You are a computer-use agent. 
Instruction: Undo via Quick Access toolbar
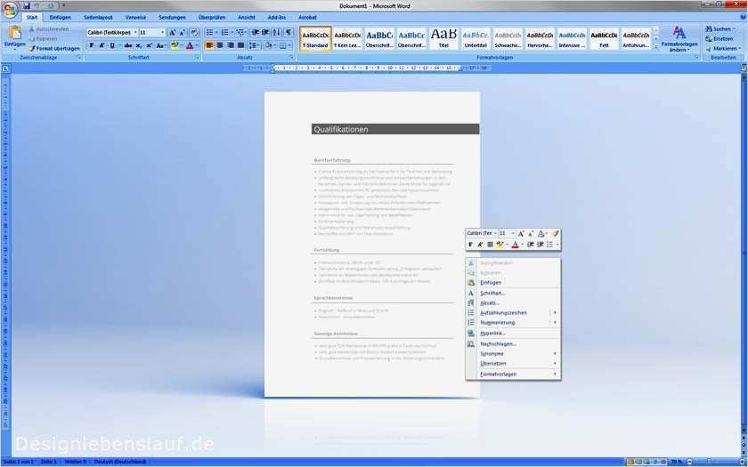[37, 5]
